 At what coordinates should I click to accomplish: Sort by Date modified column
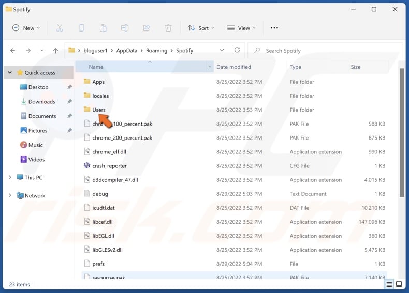233,67
